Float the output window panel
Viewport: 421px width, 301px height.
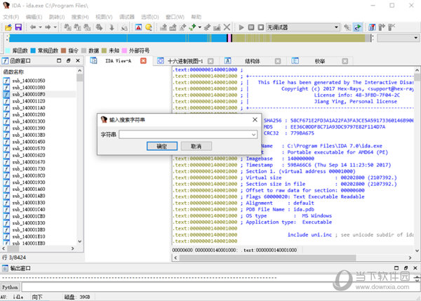click(406, 268)
